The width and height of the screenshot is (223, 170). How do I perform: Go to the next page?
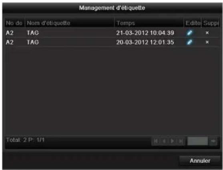[x=173, y=141]
